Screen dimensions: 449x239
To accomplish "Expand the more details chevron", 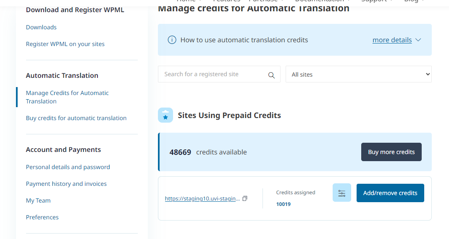I will tap(418, 40).
